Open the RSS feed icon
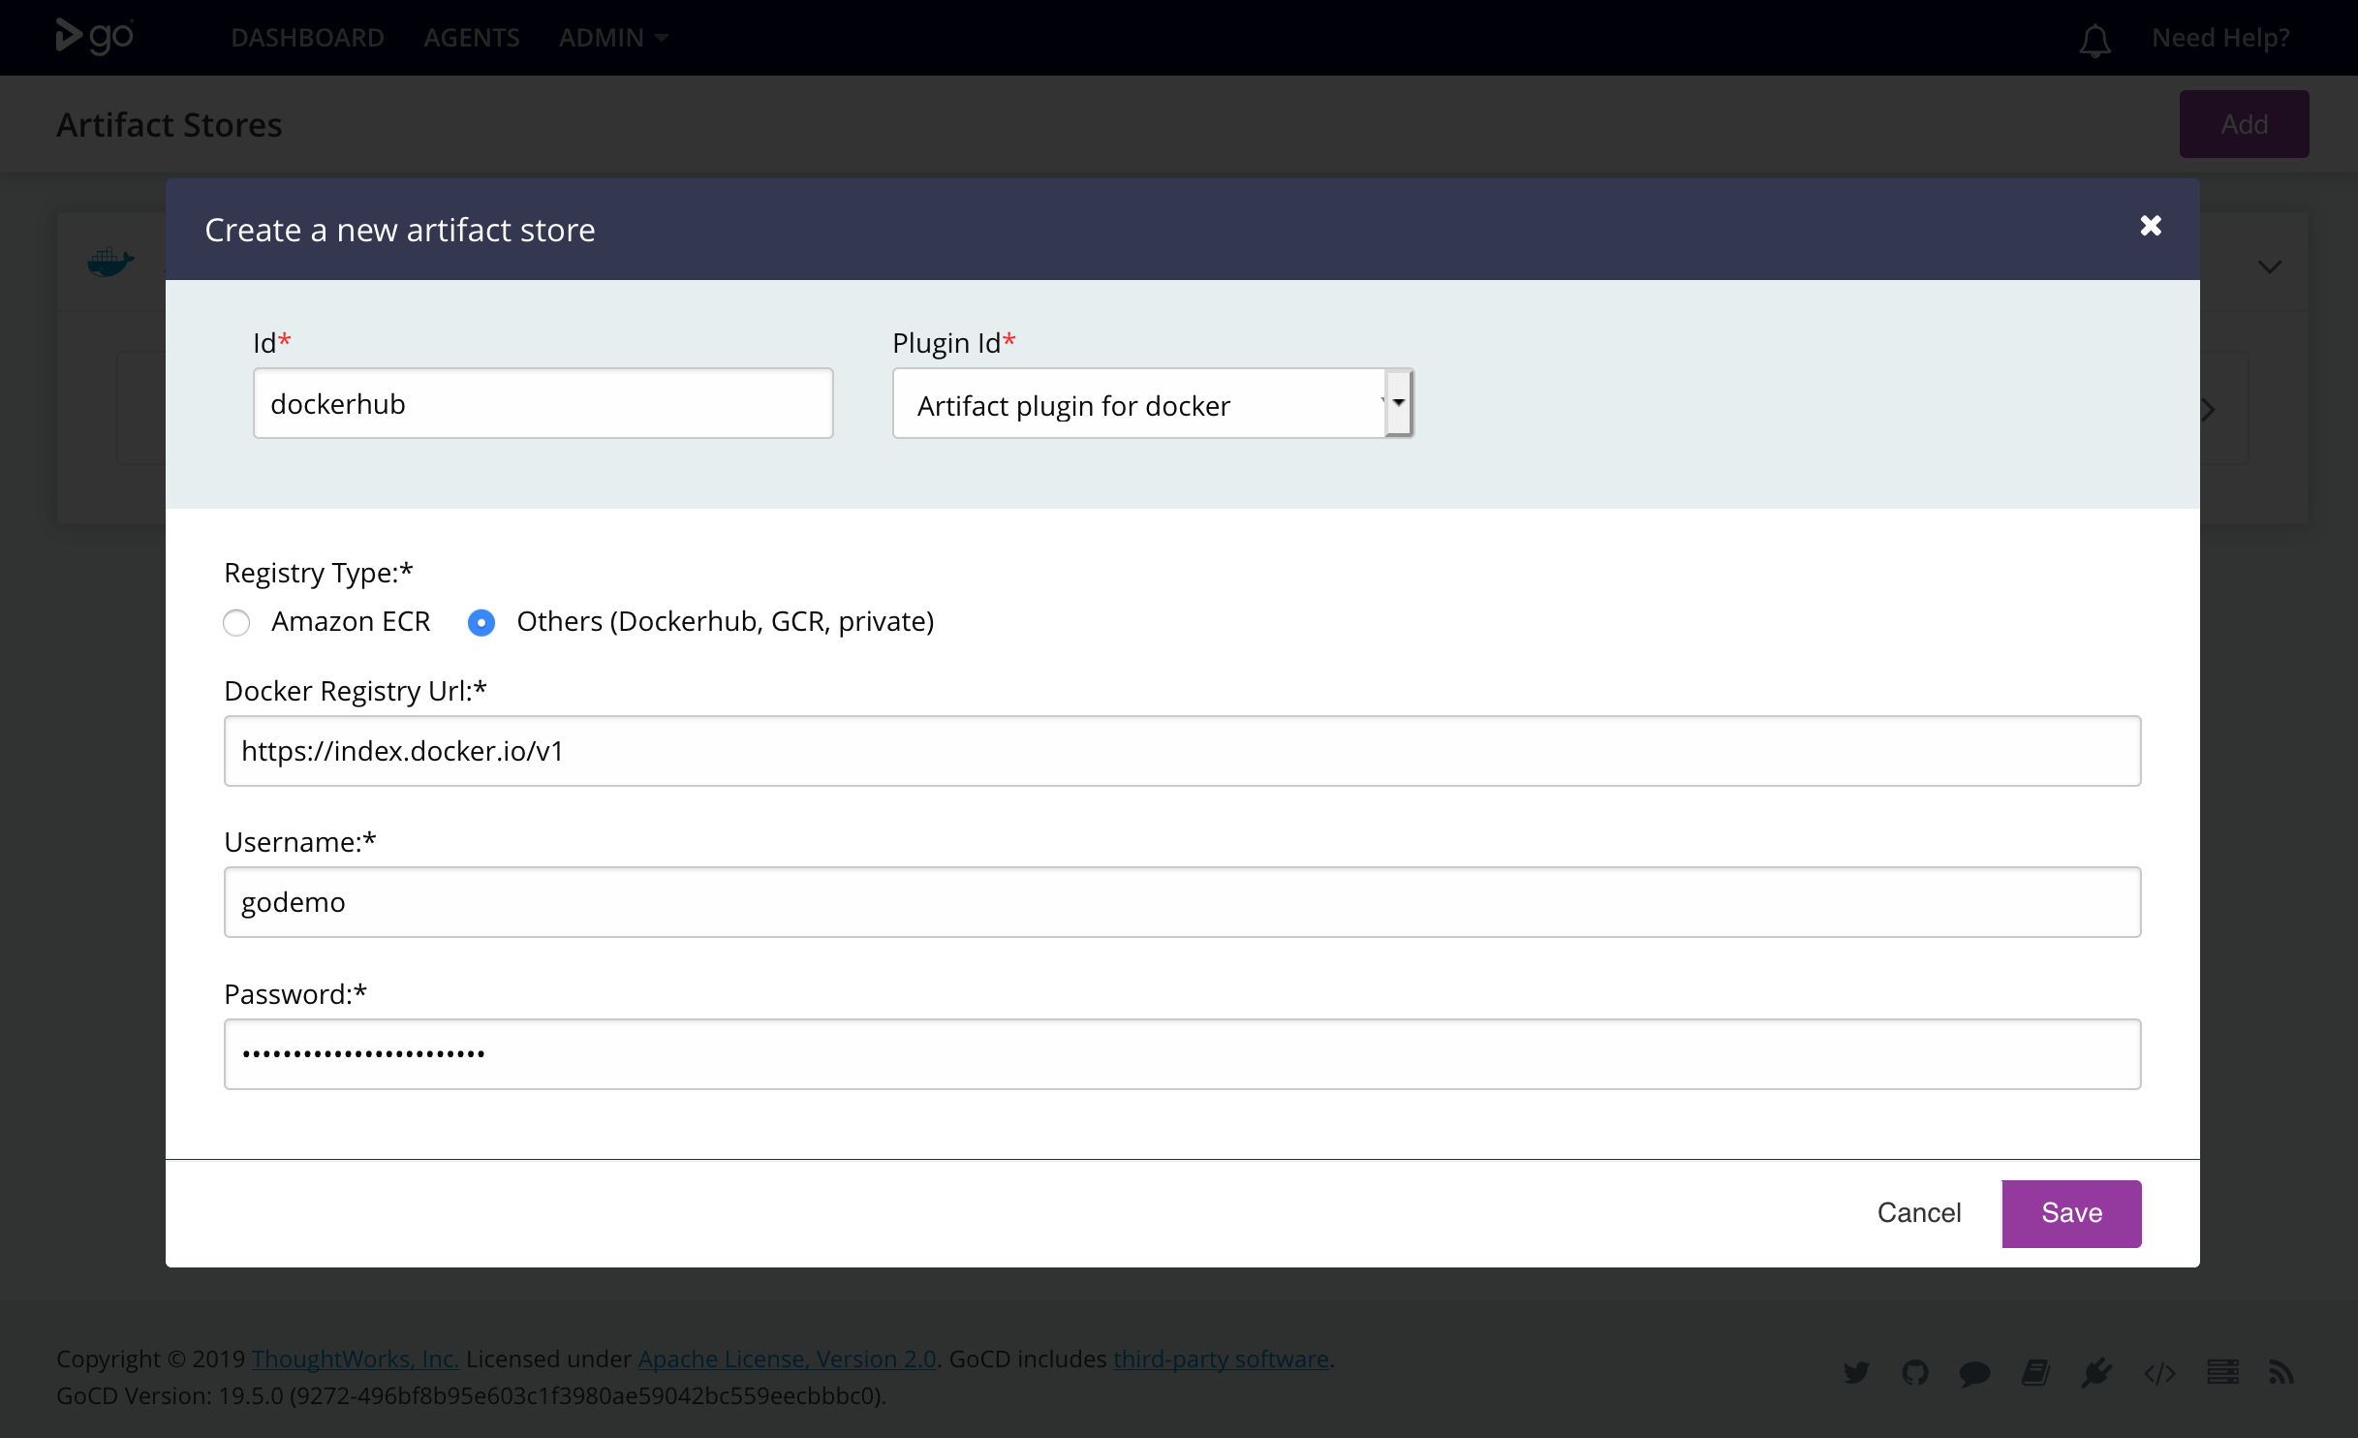 coord(2281,1373)
